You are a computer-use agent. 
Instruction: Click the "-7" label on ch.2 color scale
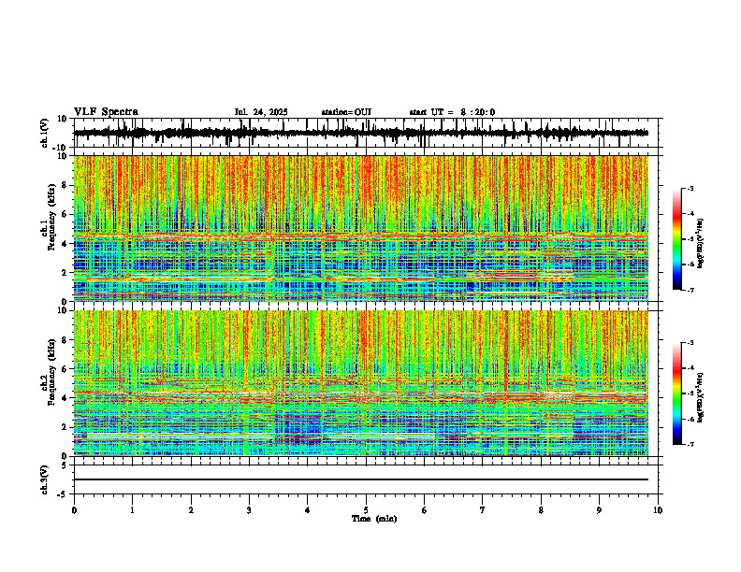[x=690, y=444]
